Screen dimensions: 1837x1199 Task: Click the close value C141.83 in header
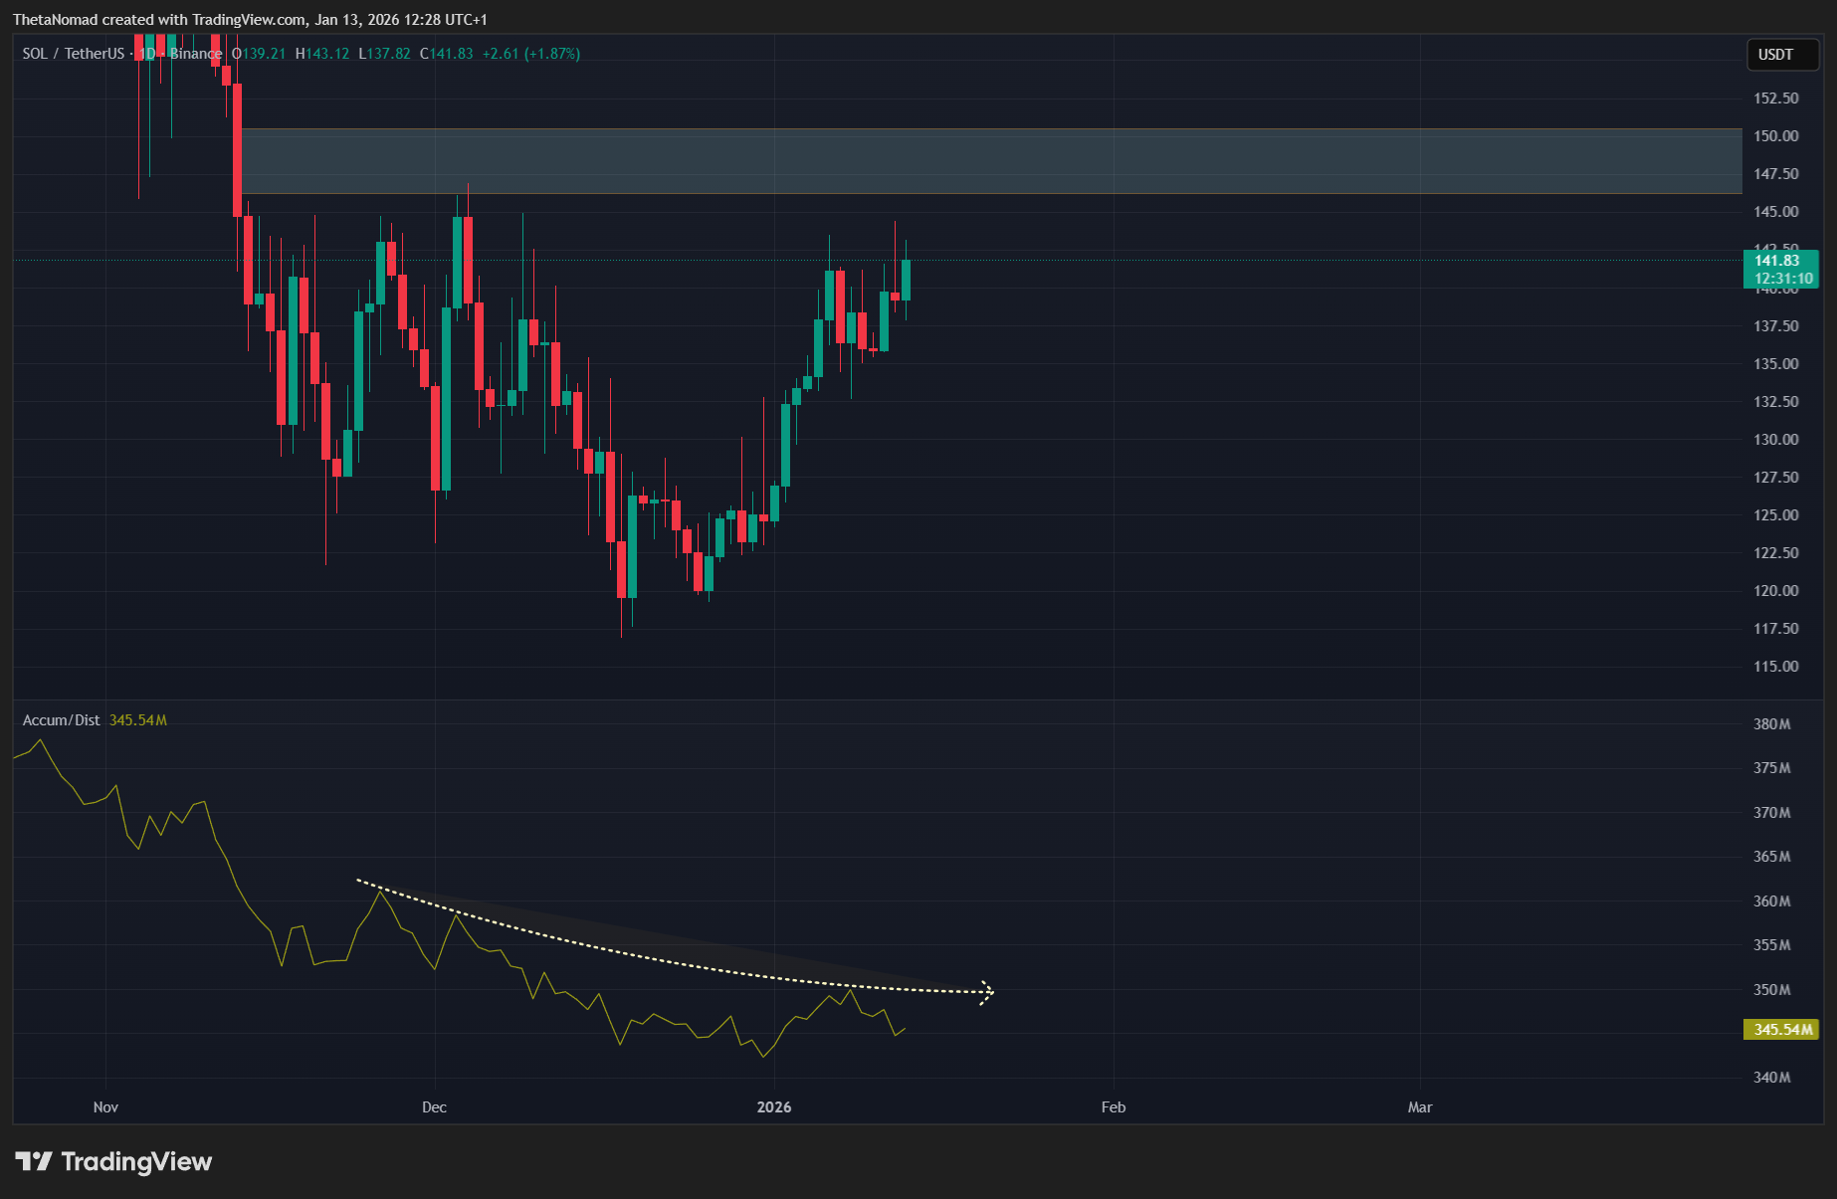pyautogui.click(x=447, y=54)
